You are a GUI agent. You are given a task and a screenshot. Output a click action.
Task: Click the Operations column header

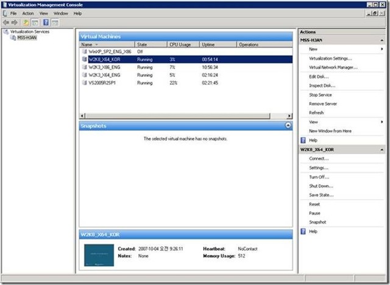[x=264, y=44]
